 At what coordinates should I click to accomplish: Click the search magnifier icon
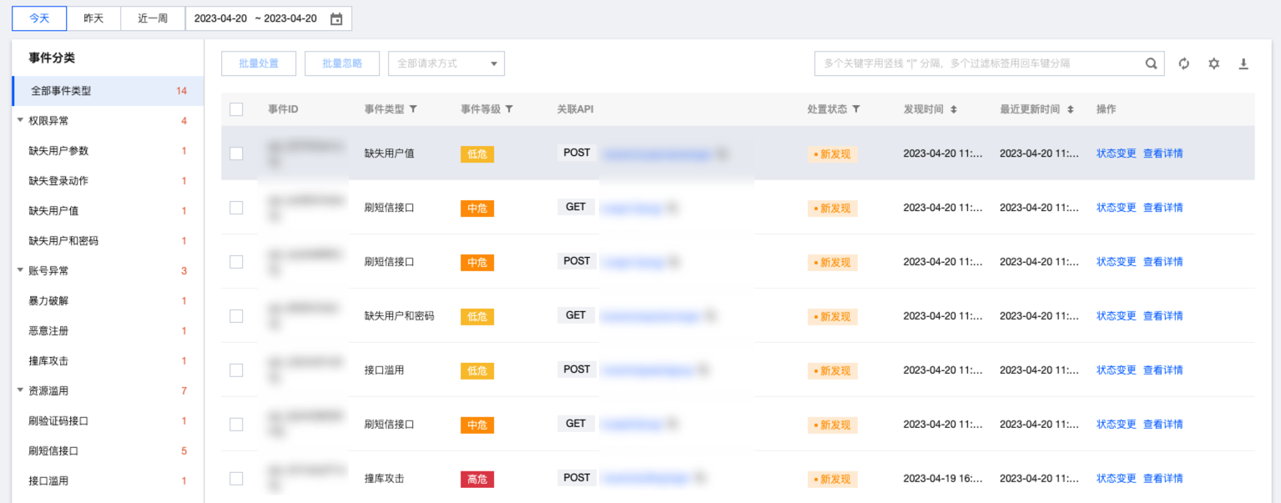point(1151,63)
